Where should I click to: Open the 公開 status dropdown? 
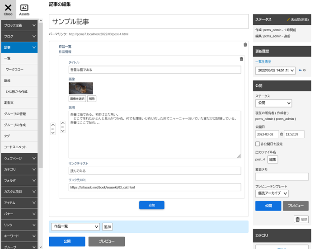point(273,103)
